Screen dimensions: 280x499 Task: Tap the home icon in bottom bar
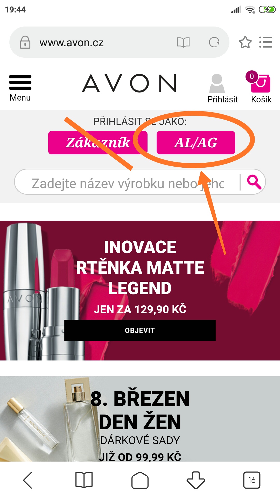pos(140,480)
